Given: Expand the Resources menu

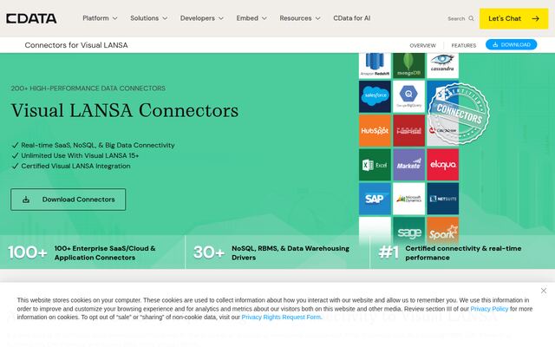Looking at the screenshot, I should [x=300, y=18].
